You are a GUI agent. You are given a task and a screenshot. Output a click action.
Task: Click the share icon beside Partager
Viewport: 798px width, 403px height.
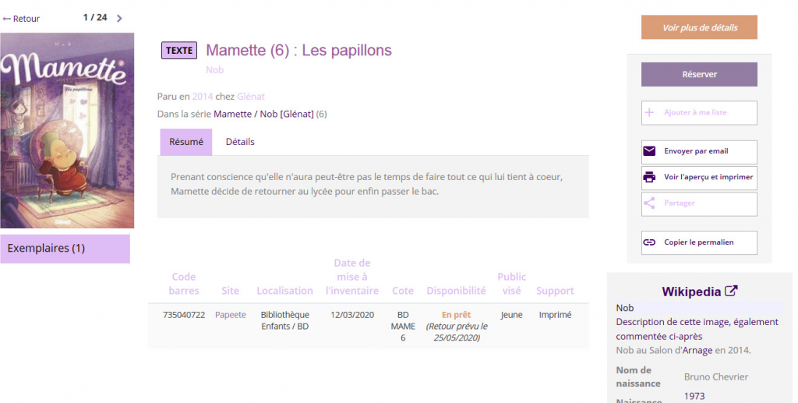tap(649, 203)
